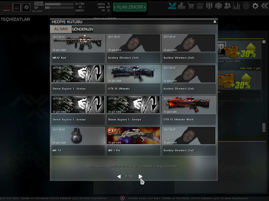Select the WX-1 Pro gift item
The height and width of the screenshot is (201, 269).
[133, 141]
